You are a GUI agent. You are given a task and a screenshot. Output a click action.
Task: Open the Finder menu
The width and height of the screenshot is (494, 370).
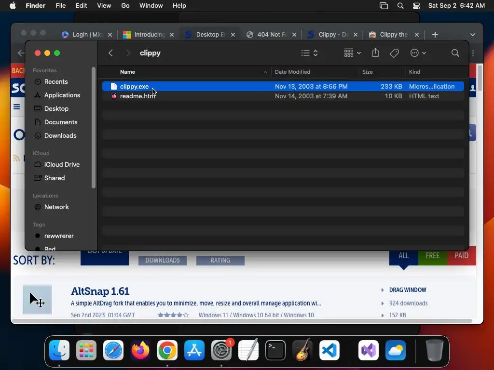click(x=35, y=6)
